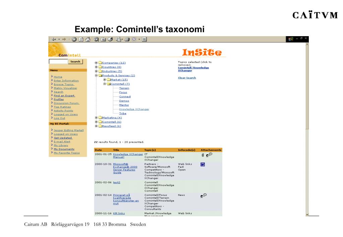
Task: Click the browser Print icon
Action: (127, 39)
